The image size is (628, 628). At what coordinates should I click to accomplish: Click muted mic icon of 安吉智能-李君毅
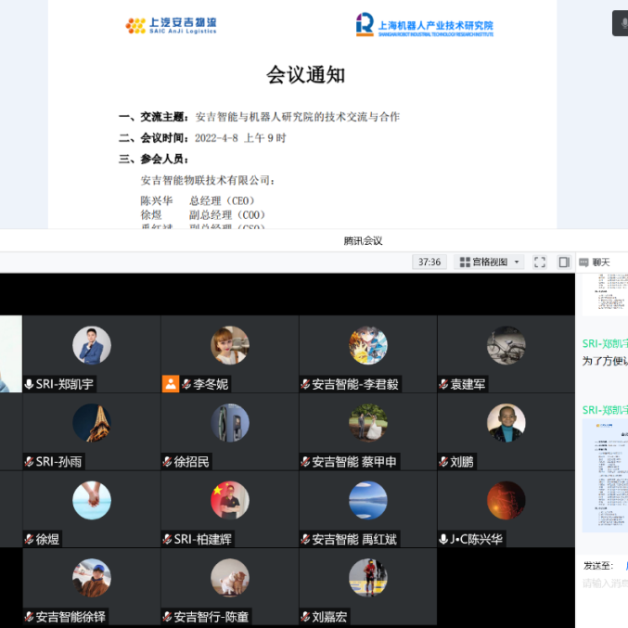305,384
